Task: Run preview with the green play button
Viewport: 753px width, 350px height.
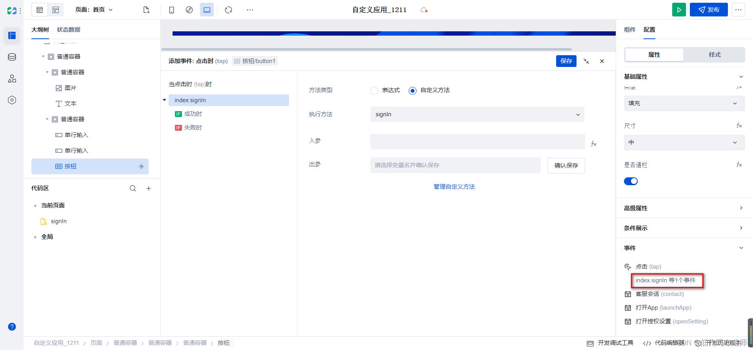Action: [679, 10]
